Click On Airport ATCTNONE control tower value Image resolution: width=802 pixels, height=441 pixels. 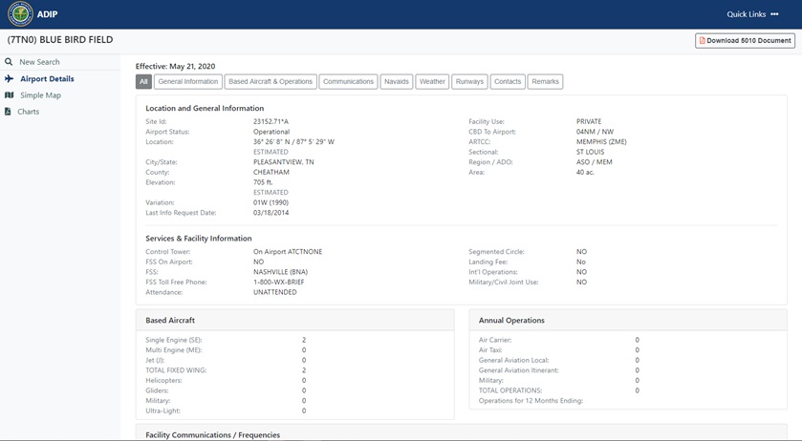(288, 252)
